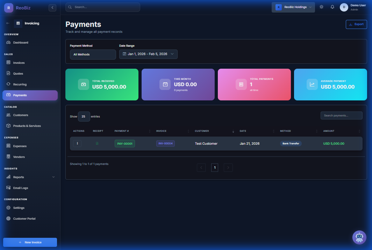Open the Payment Method filter
372x250 pixels.
[93, 54]
